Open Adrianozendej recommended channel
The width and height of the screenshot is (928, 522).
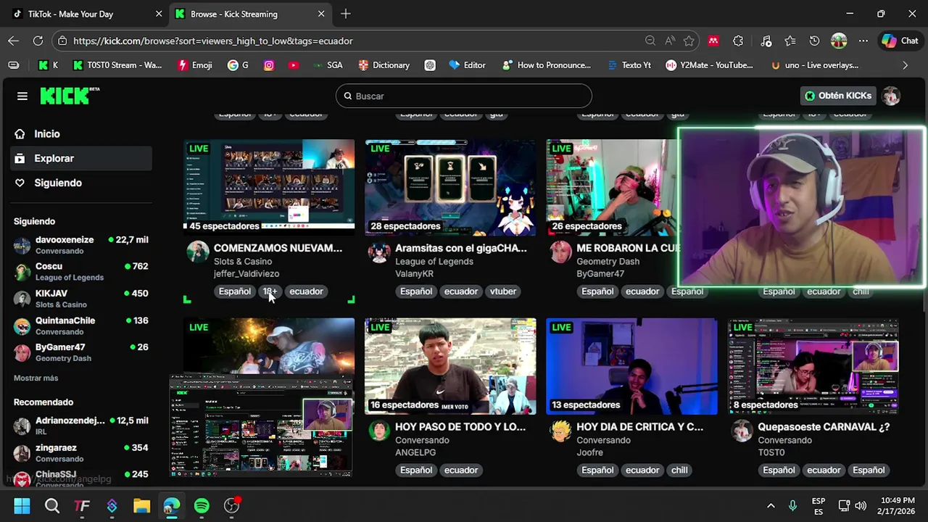81,426
